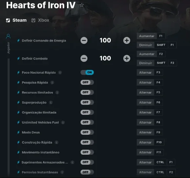Screen dimensions: 190x178
Task: Click F3 hotkey for Foco Nacional Rápido
Action: pyautogui.click(x=158, y=72)
